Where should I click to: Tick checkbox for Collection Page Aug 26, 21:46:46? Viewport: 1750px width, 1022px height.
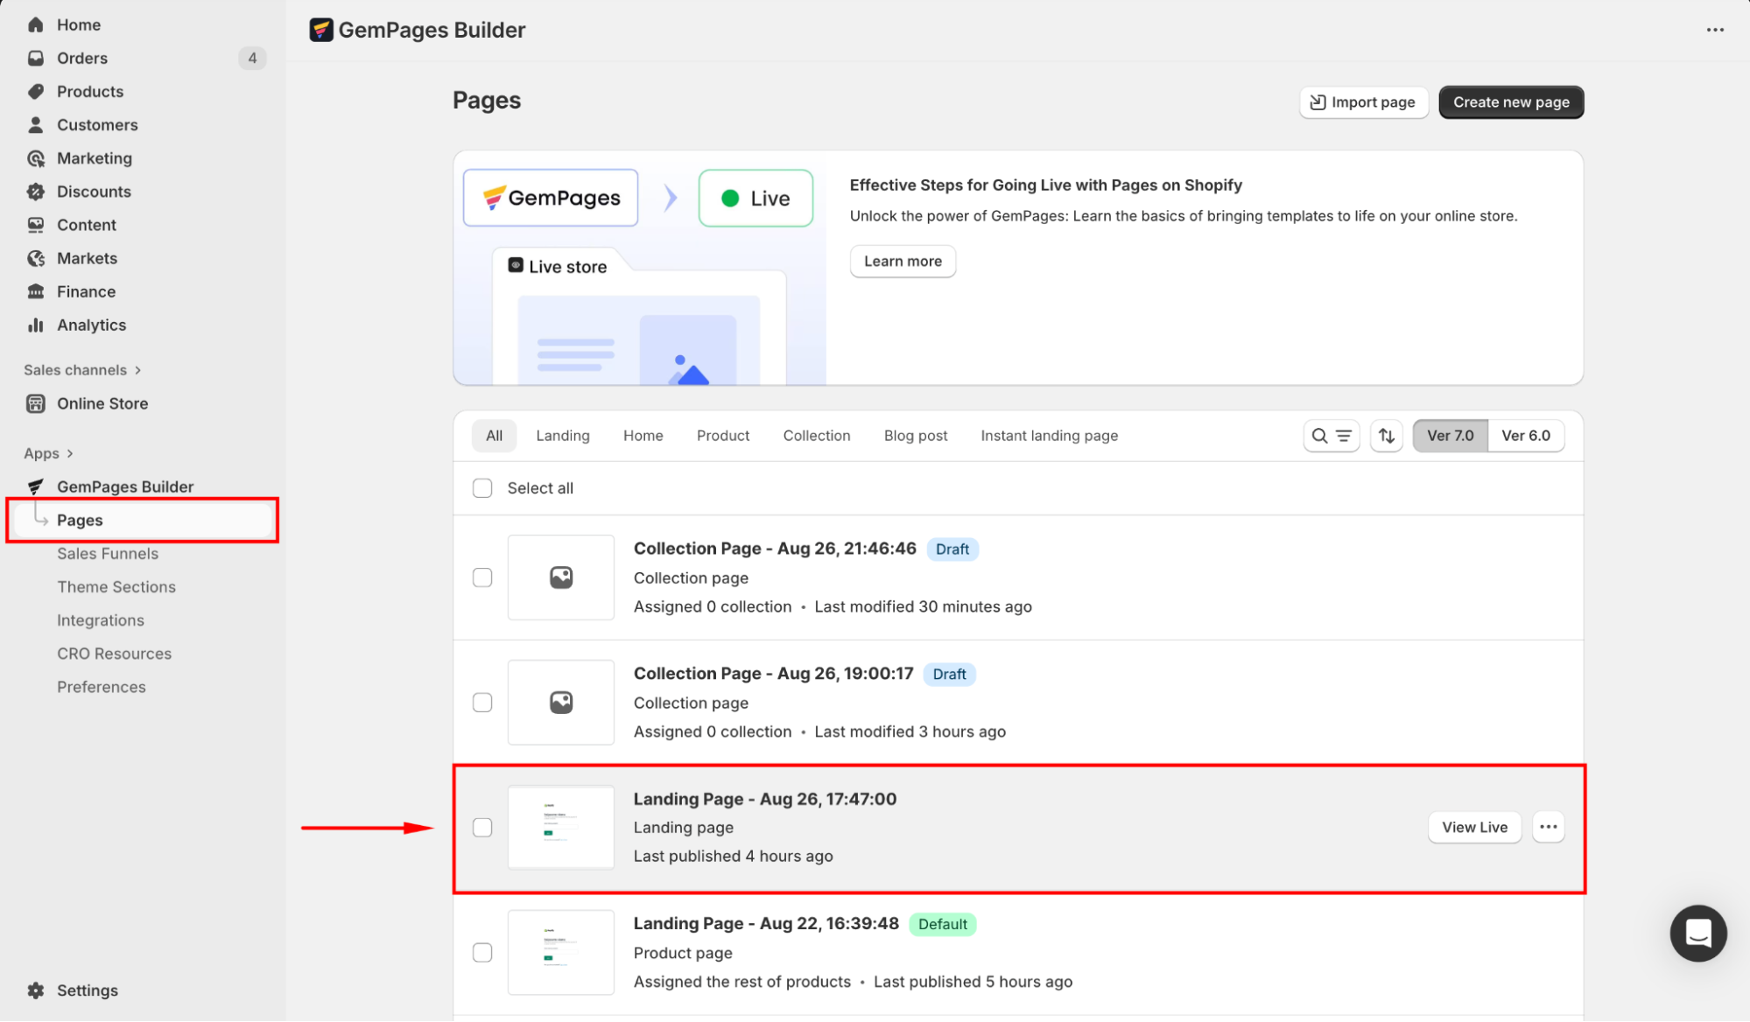click(482, 577)
